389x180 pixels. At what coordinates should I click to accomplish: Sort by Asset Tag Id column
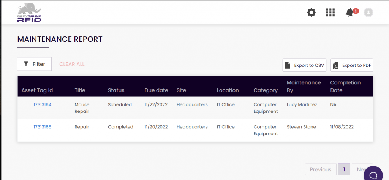[37, 90]
